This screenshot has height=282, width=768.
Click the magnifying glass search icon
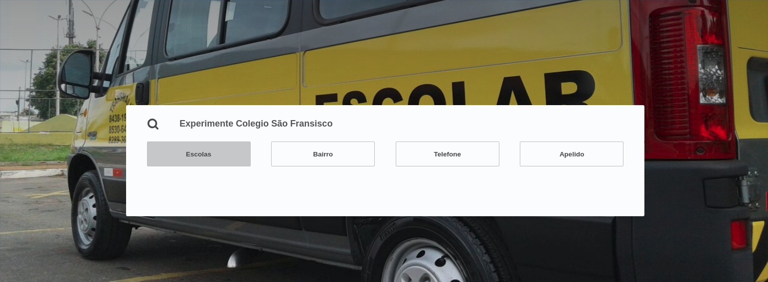click(153, 124)
